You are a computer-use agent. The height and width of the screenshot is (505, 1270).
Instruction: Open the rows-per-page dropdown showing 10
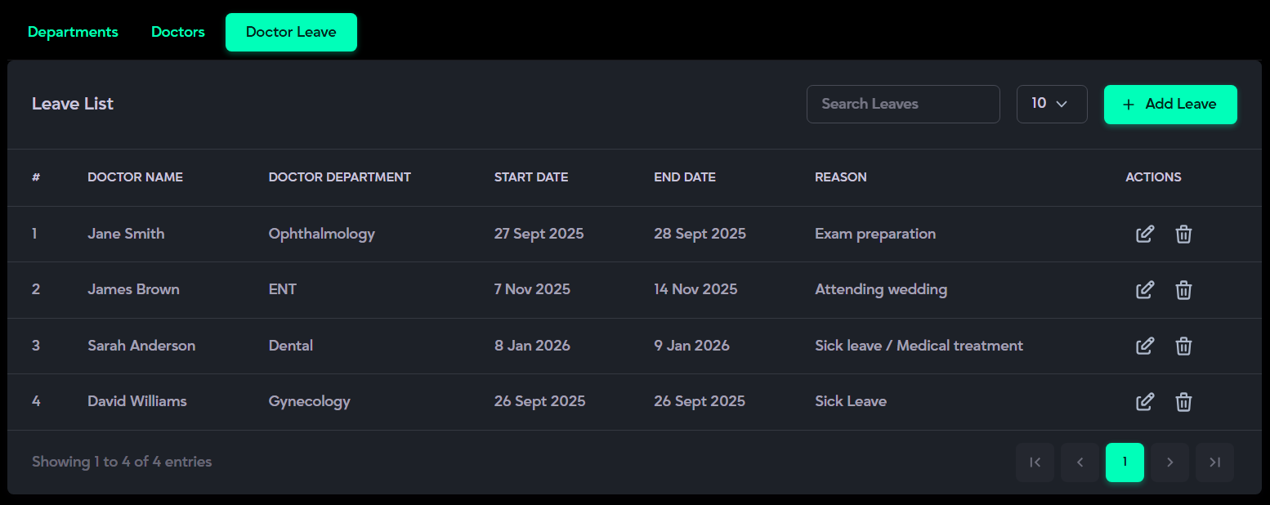1051,104
